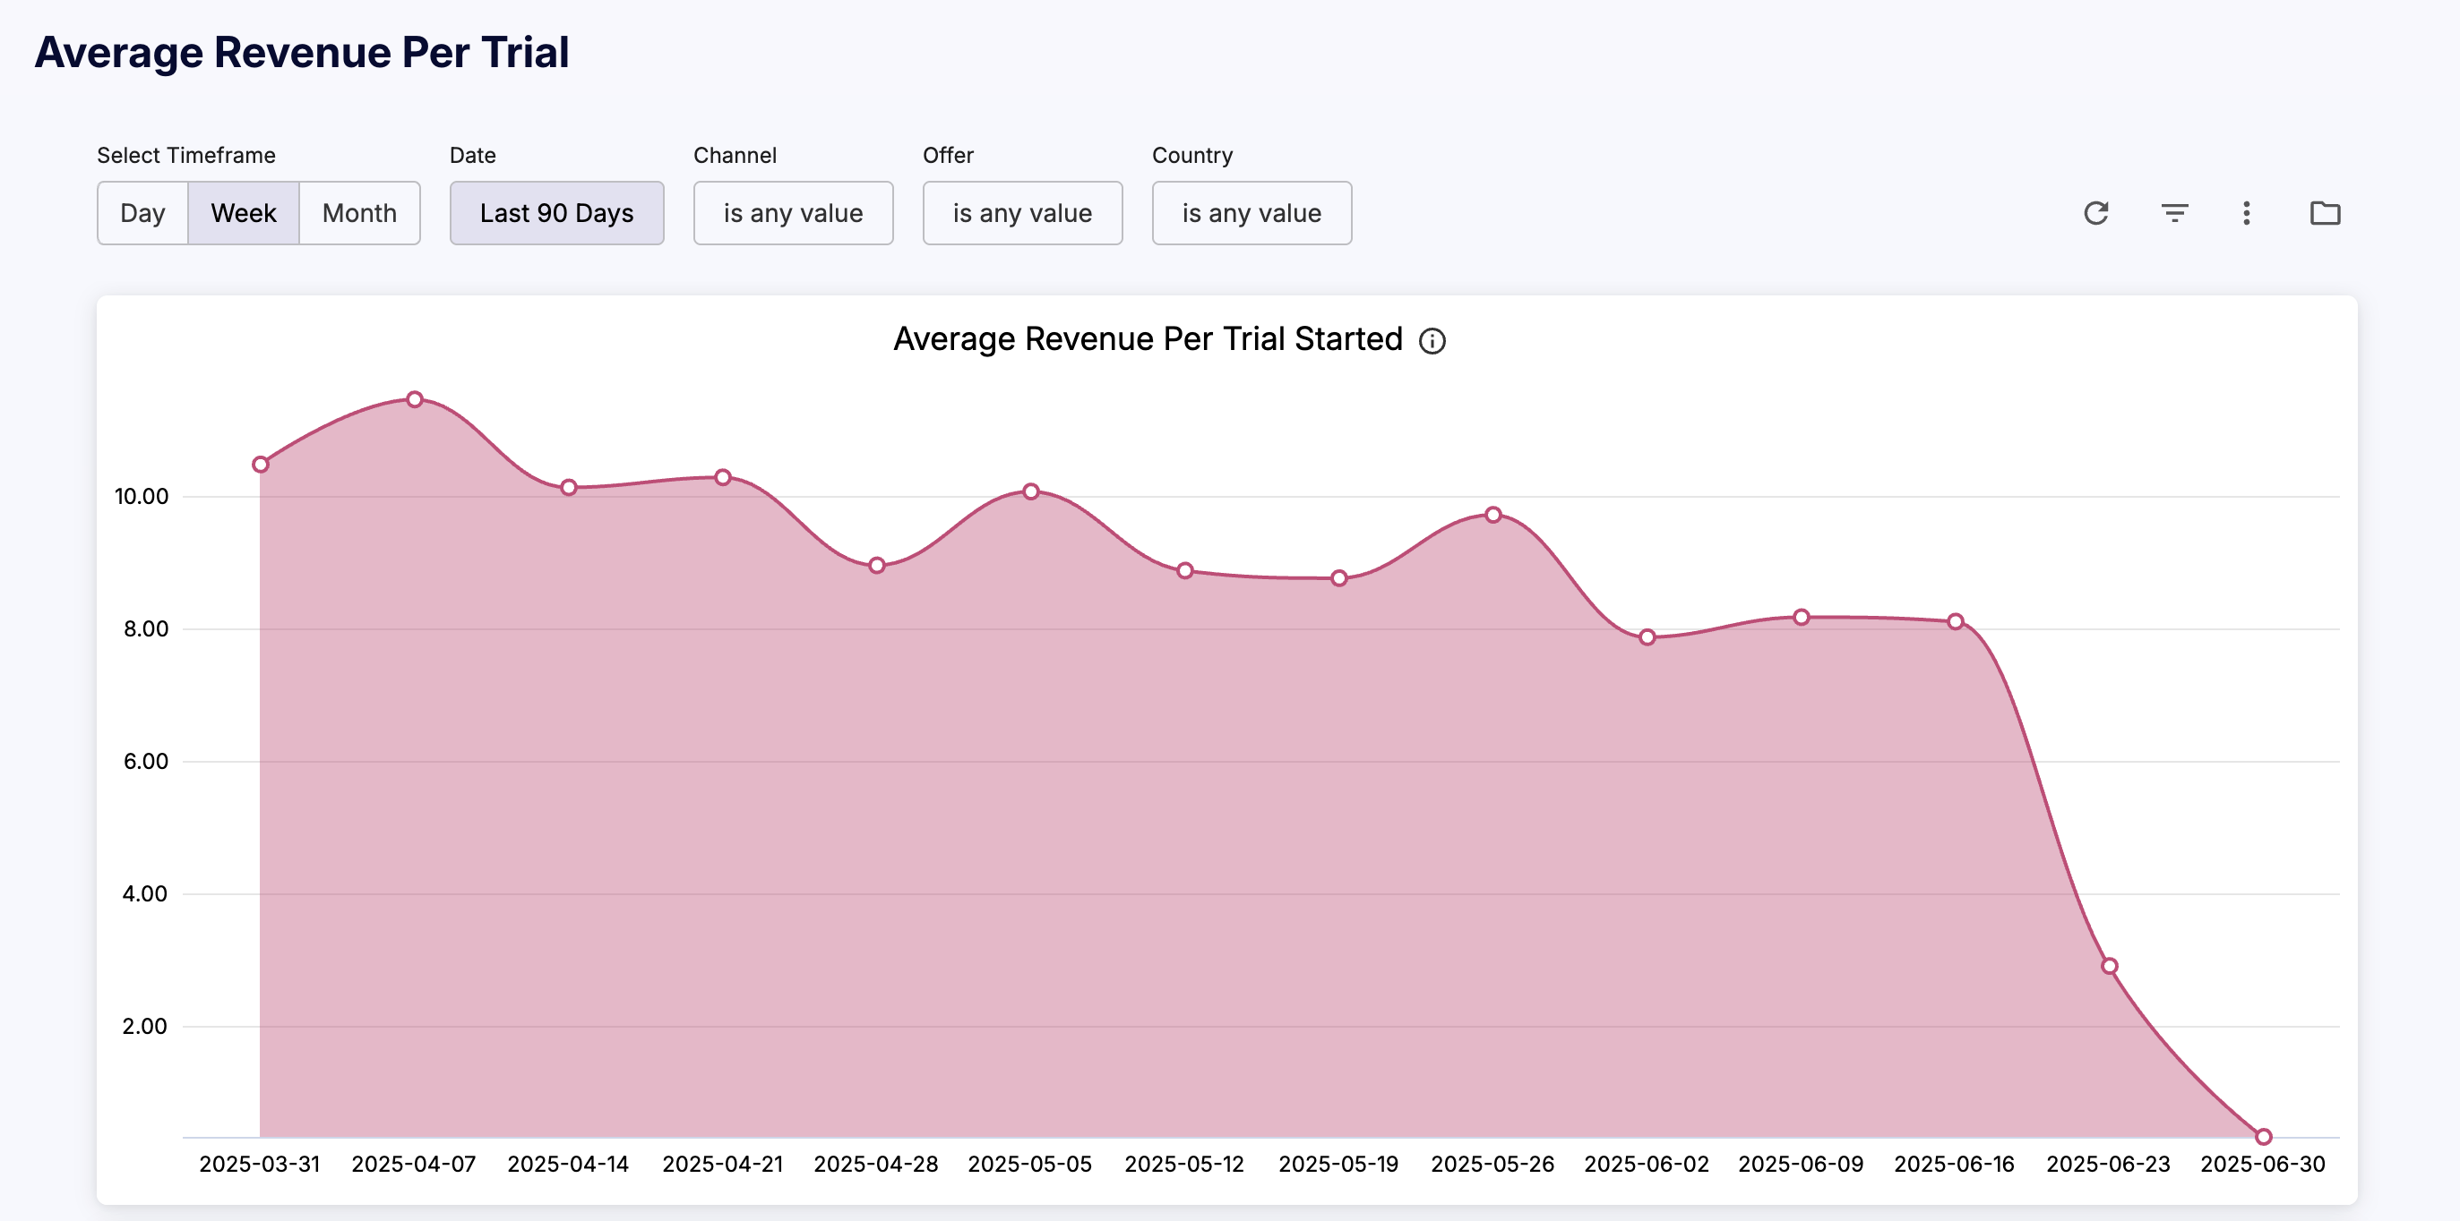Click the 2025-06-16 data point
Viewport: 2460px width, 1221px height.
coord(1956,621)
